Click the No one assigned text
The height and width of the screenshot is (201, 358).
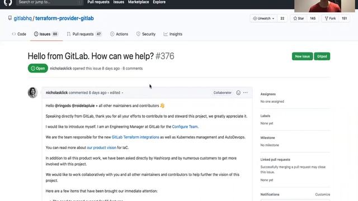(272, 102)
